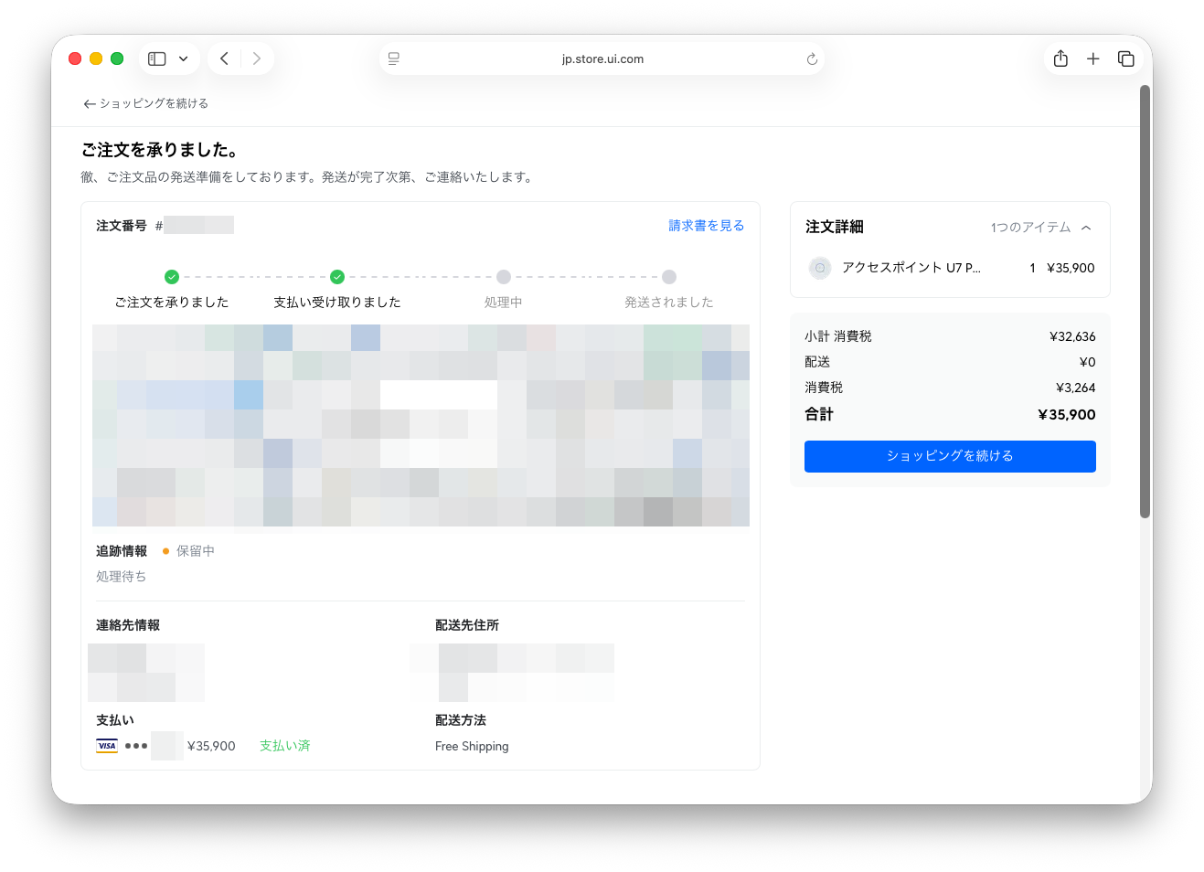Viewport: 1204px width, 872px height.
Task: Select the アクセスポイント U7 P... product name
Action: 911,268
